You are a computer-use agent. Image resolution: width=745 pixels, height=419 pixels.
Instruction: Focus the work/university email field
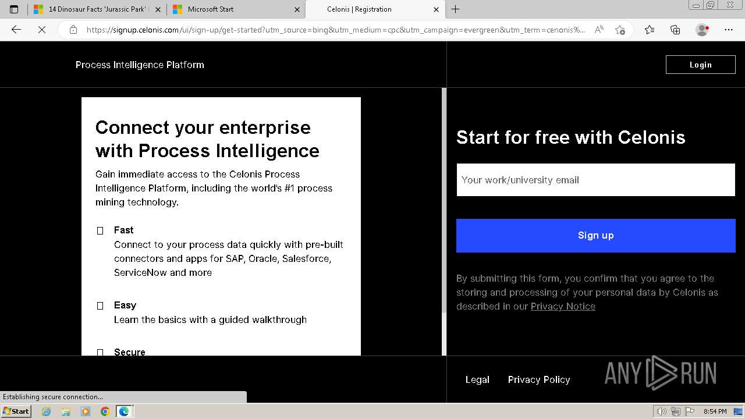tap(596, 180)
